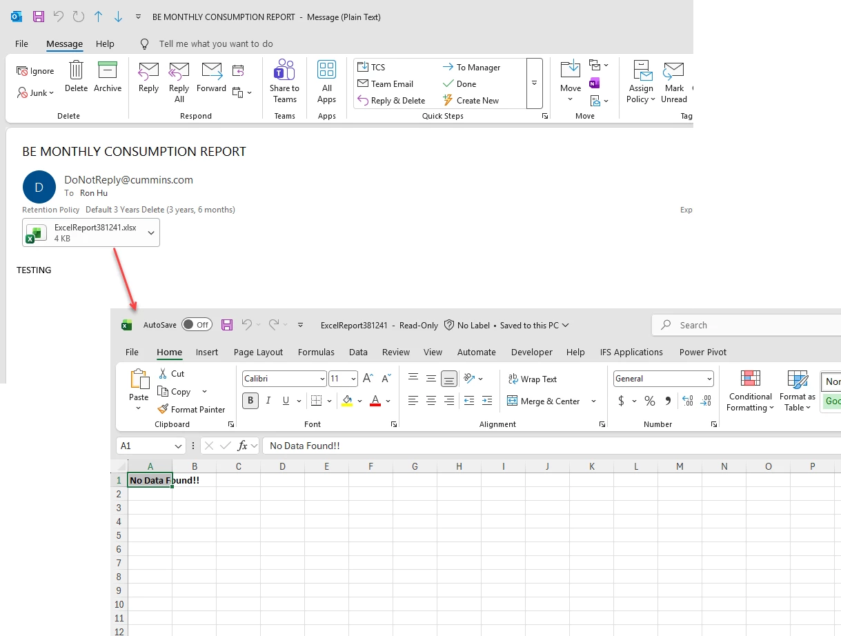
Task: Click the Excel Search box
Action: pos(746,325)
